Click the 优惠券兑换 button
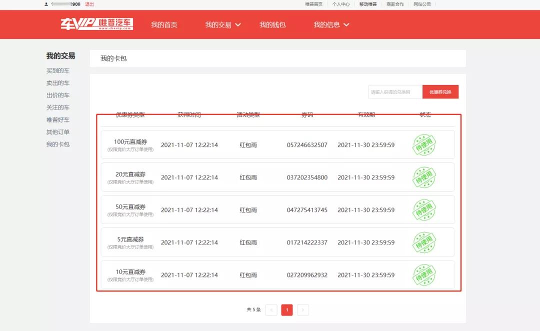 [x=440, y=92]
